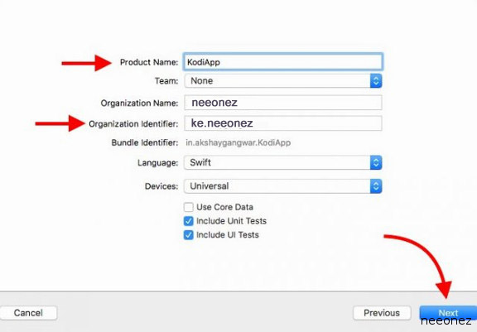Click the blue arrows on Language dropdown
This screenshot has width=477, height=332.
tap(376, 162)
